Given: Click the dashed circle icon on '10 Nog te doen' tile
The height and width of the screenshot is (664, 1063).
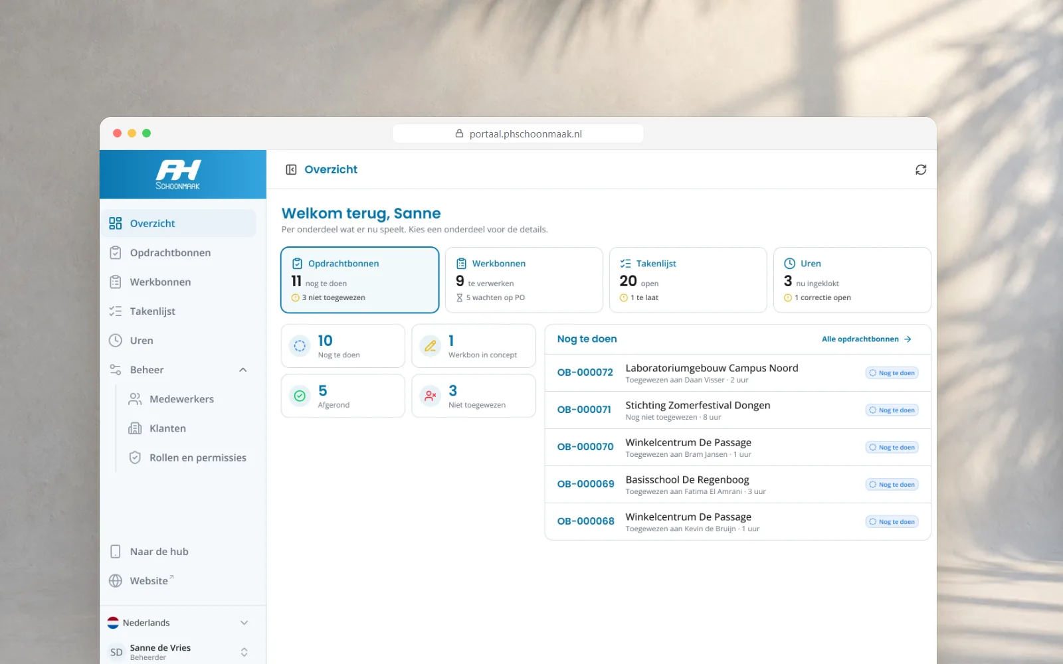Looking at the screenshot, I should pyautogui.click(x=300, y=346).
